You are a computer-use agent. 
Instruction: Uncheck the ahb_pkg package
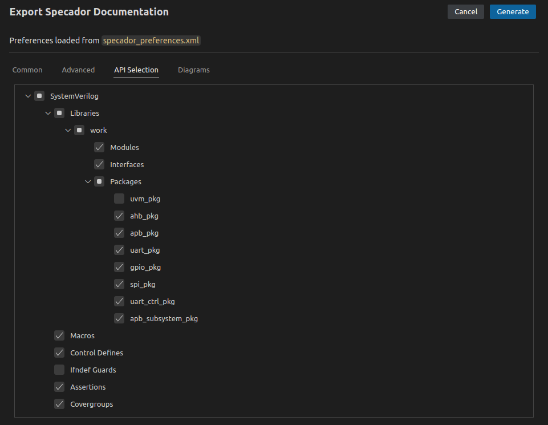coord(119,216)
